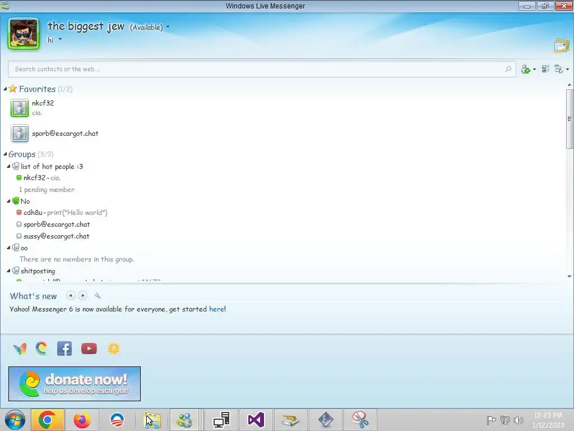Show previous What's new item

point(71,295)
